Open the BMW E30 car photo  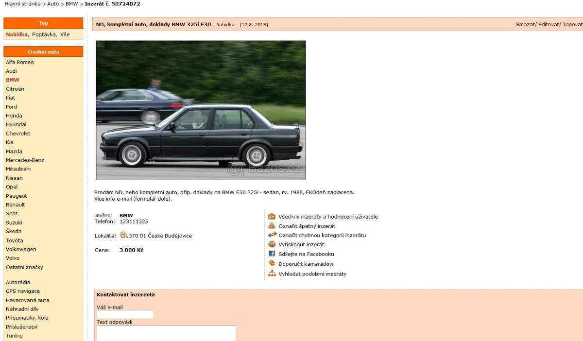(201, 110)
